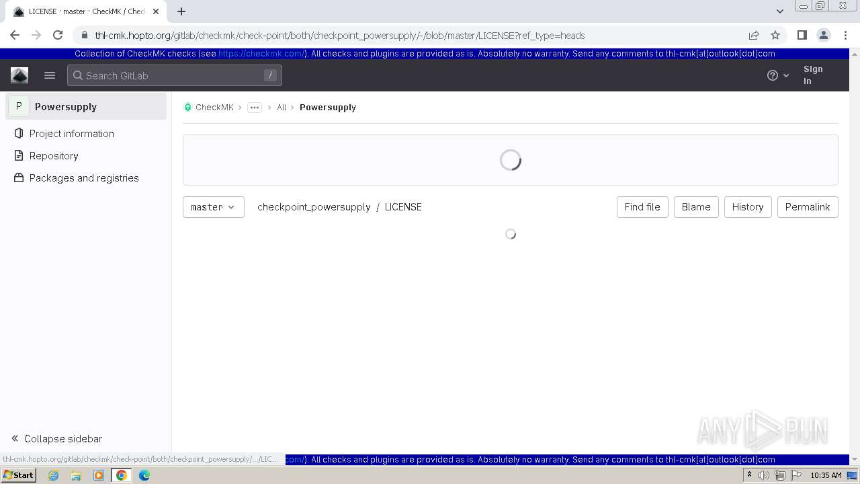
Task: Click the share page icon
Action: [754, 36]
